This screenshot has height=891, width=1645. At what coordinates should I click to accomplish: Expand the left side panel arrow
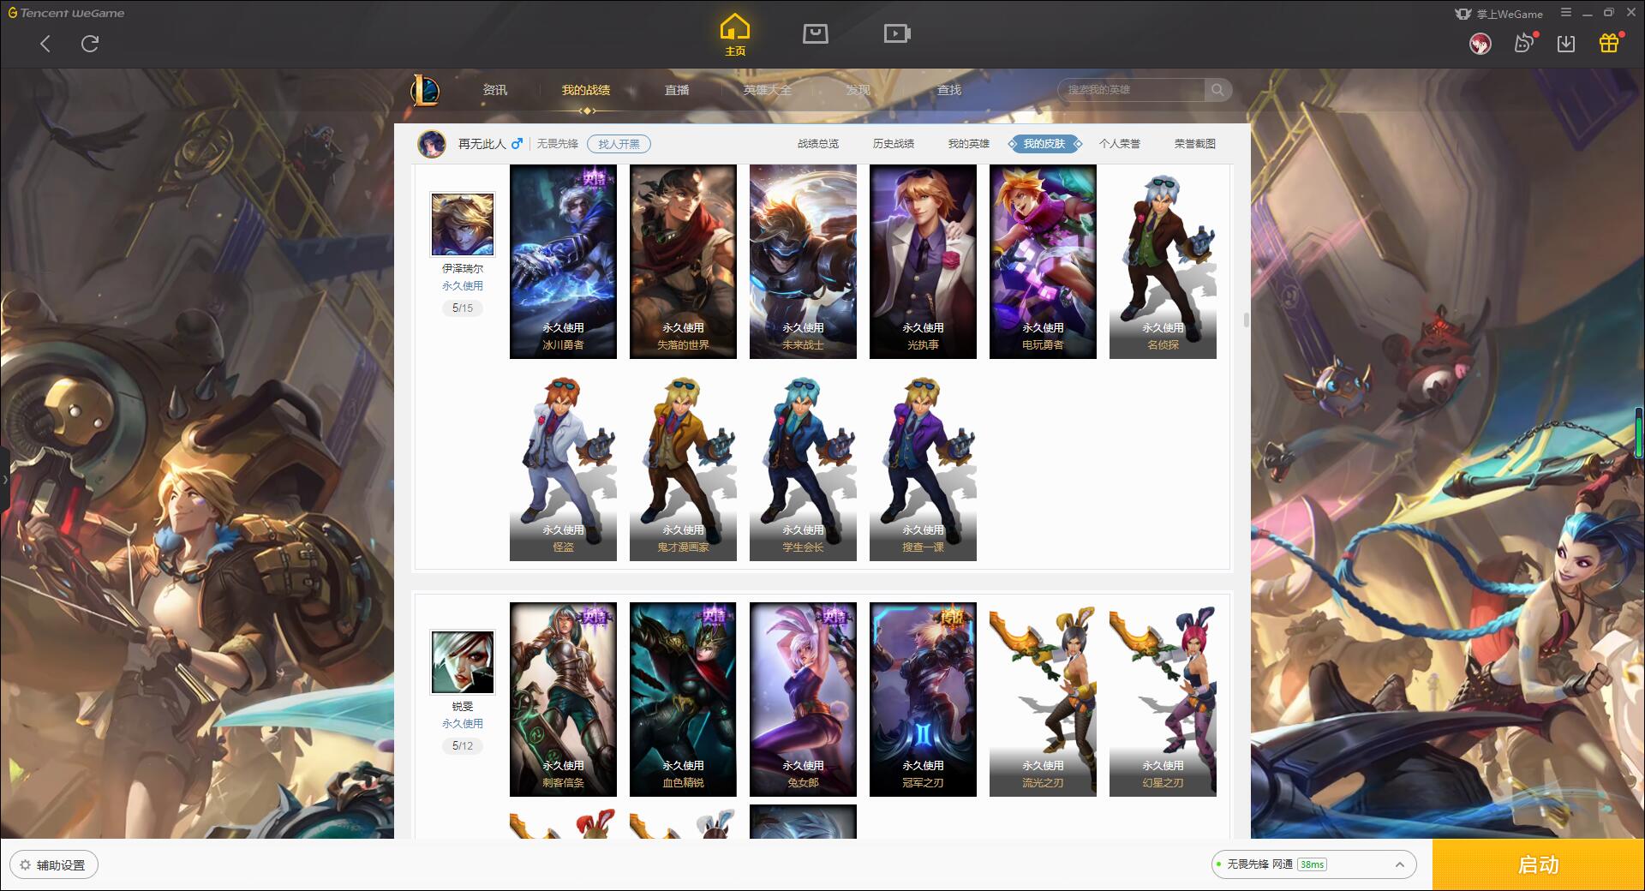(4, 479)
